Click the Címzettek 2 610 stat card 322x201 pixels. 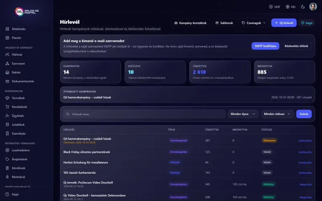[220, 72]
